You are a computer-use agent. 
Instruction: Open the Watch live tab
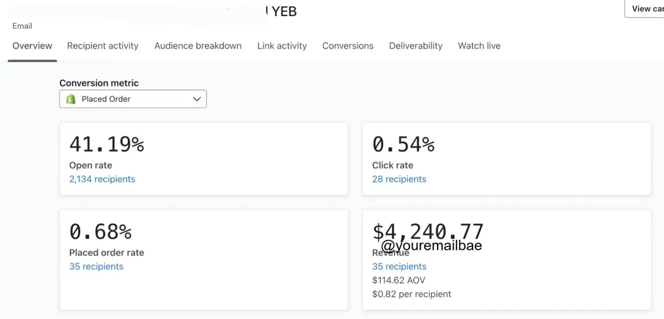pos(479,46)
